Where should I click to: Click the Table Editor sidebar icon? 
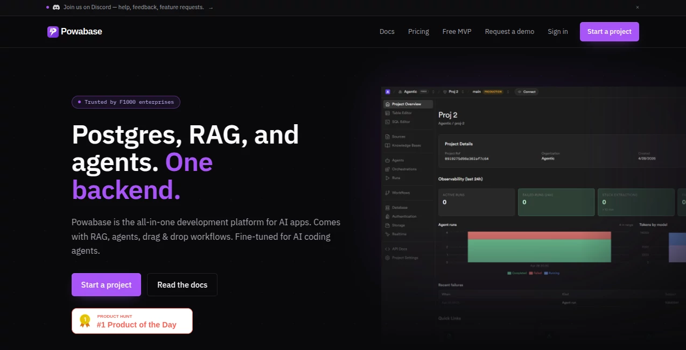tap(388, 113)
